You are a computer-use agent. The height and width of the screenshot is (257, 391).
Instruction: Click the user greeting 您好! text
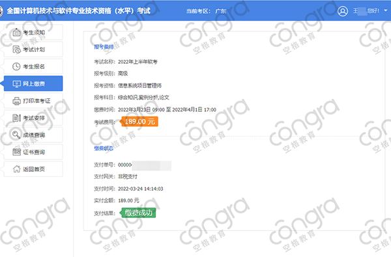[x=373, y=10]
